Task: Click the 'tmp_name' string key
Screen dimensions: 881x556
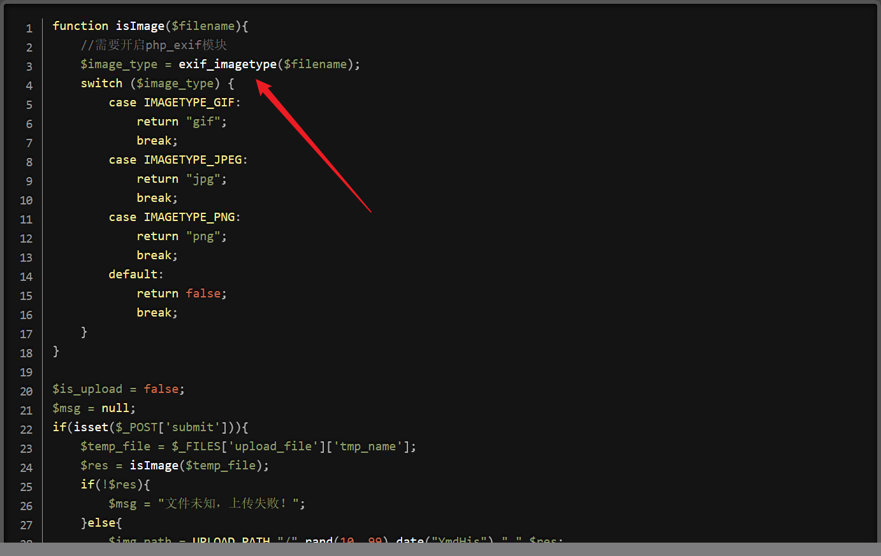Action: [368, 446]
